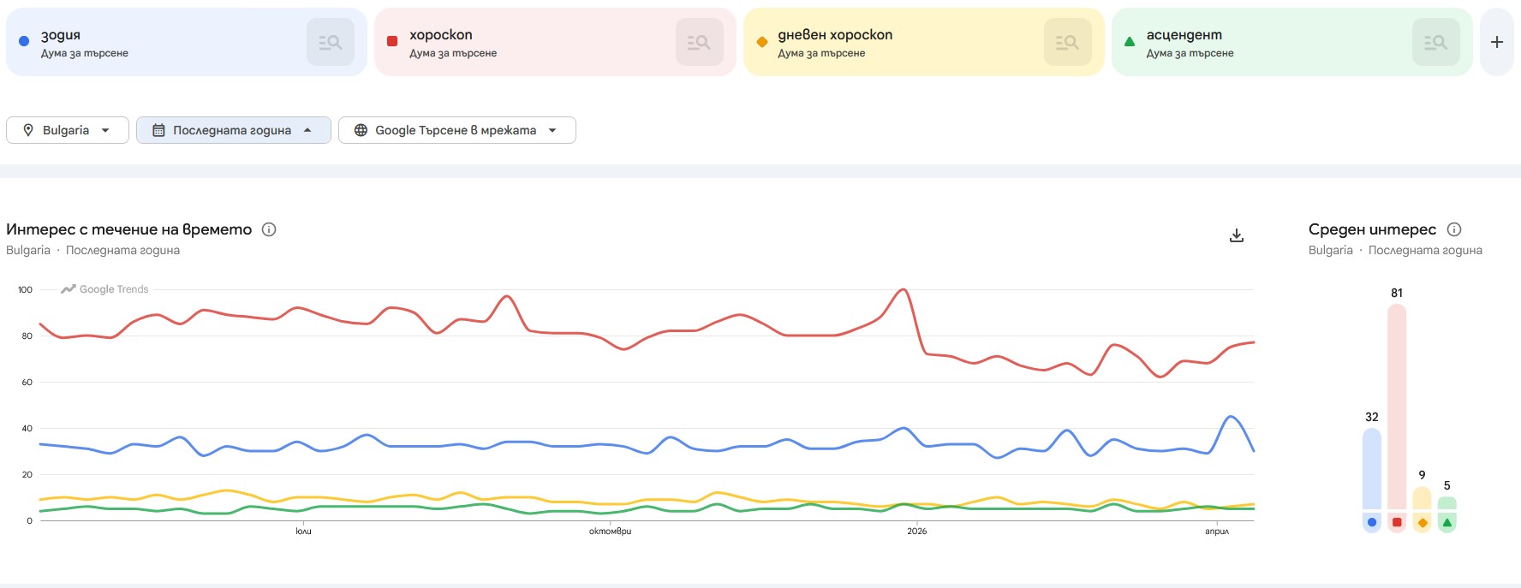Click the Google Trends logo on the chart
This screenshot has height=588, width=1521.
point(104,289)
